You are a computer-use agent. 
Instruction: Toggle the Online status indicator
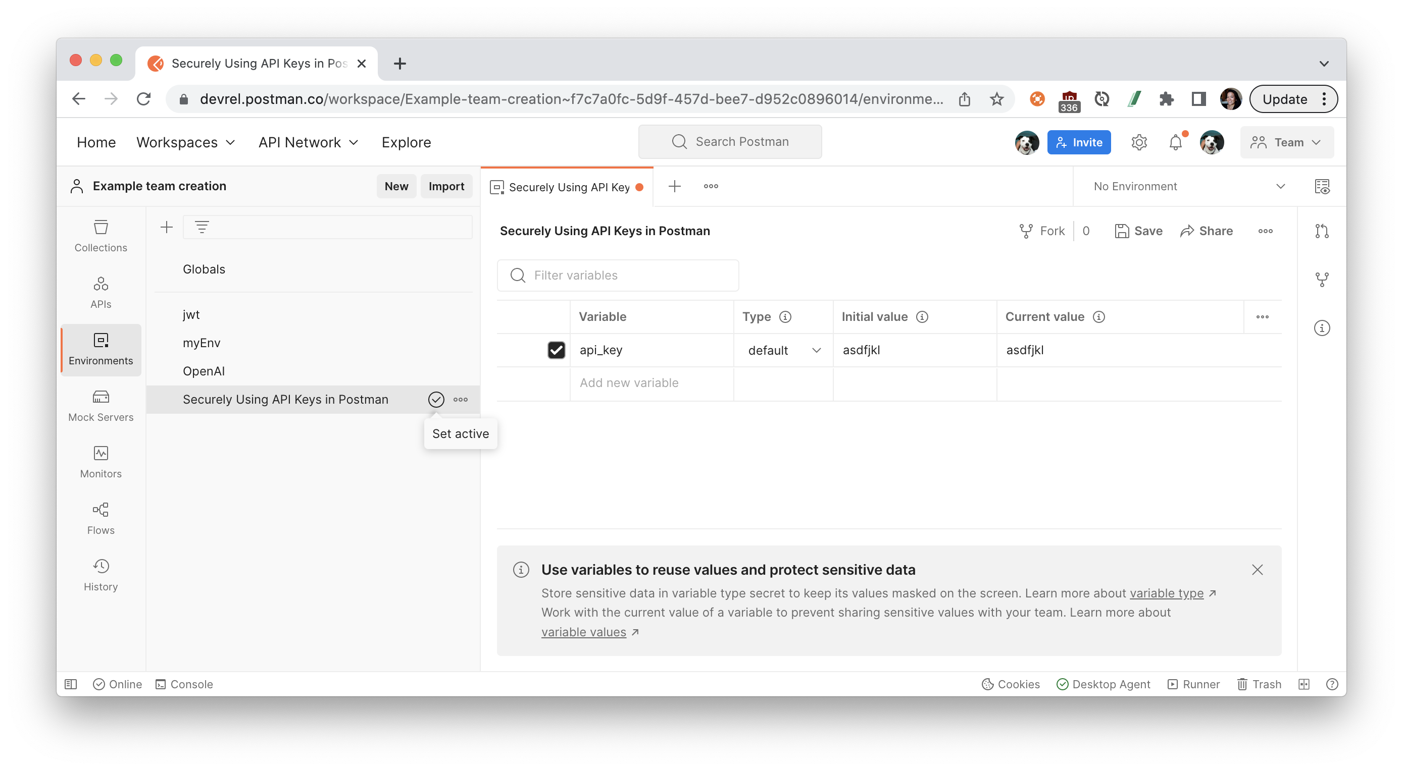tap(117, 684)
